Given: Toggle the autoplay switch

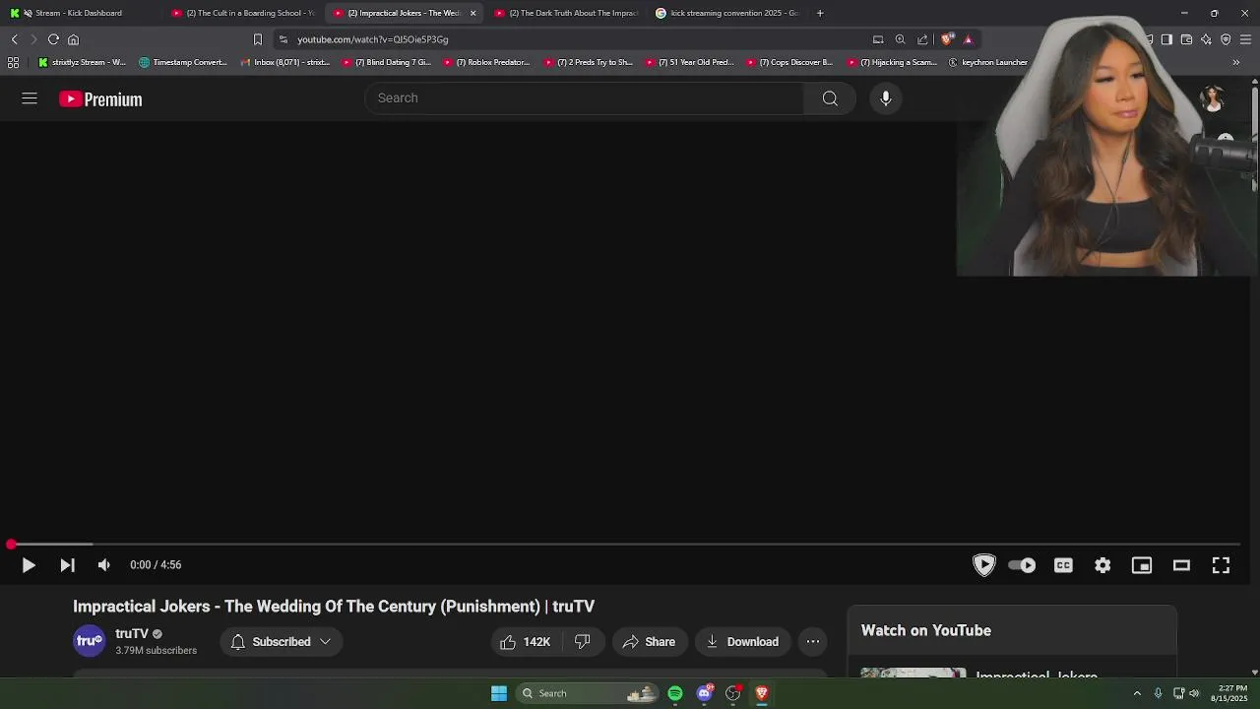Looking at the screenshot, I should (x=1022, y=565).
